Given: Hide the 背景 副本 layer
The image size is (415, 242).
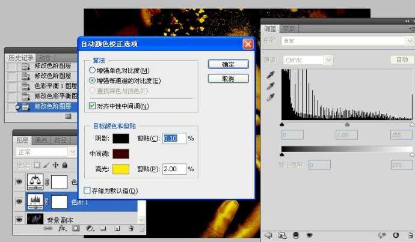Looking at the screenshot, I should coord(19,220).
